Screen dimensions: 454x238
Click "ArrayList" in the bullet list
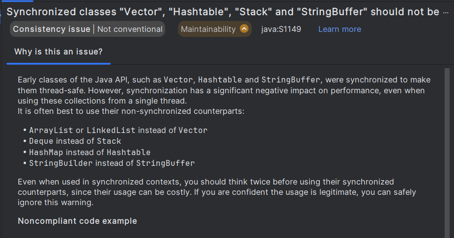51,131
